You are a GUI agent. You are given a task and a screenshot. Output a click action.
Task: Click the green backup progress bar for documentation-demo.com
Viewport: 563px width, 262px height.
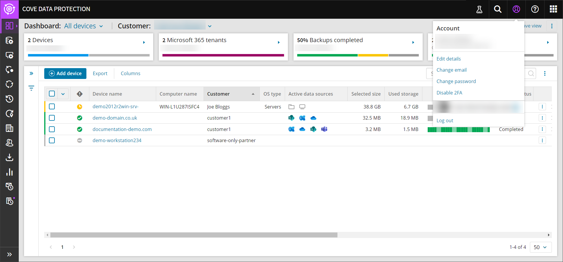click(x=458, y=130)
